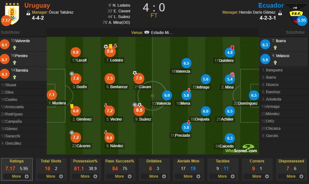309x184 pixels.
Task: Click the assist badge on Godín's rating
Action: coord(72,74)
